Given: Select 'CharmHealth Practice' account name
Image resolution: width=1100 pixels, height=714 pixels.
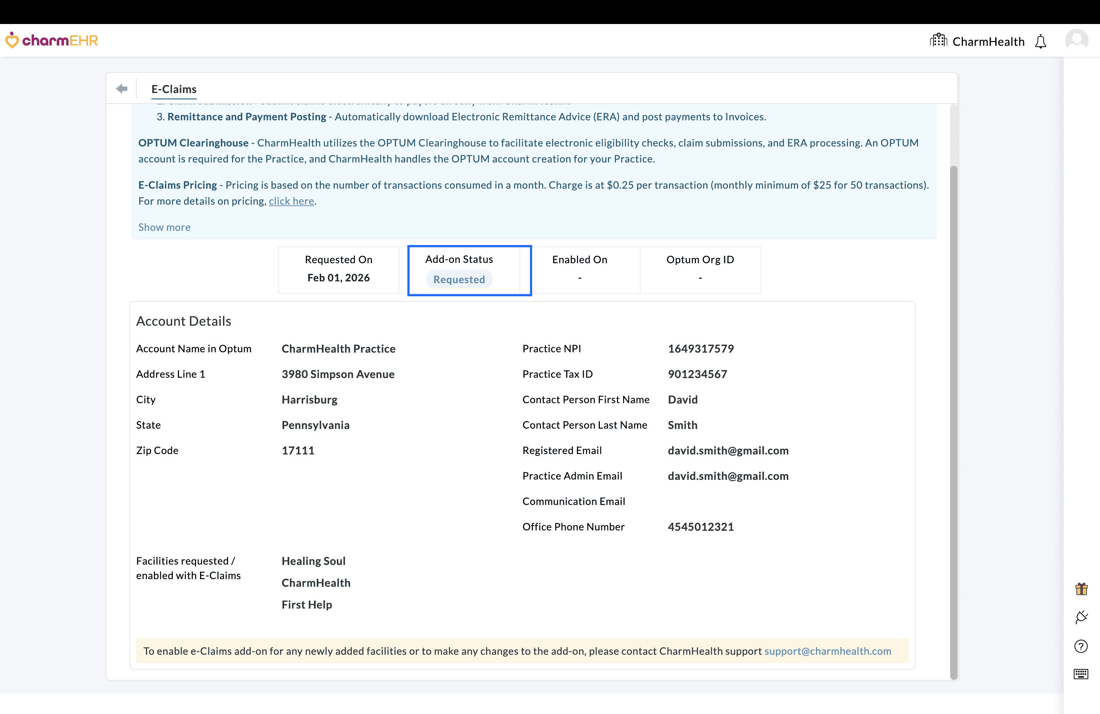Looking at the screenshot, I should [x=338, y=349].
